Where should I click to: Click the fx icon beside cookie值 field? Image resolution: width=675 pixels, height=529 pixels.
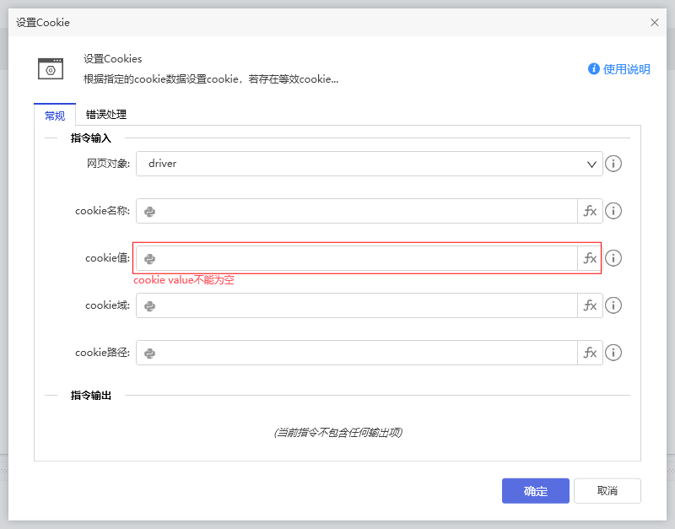[590, 258]
